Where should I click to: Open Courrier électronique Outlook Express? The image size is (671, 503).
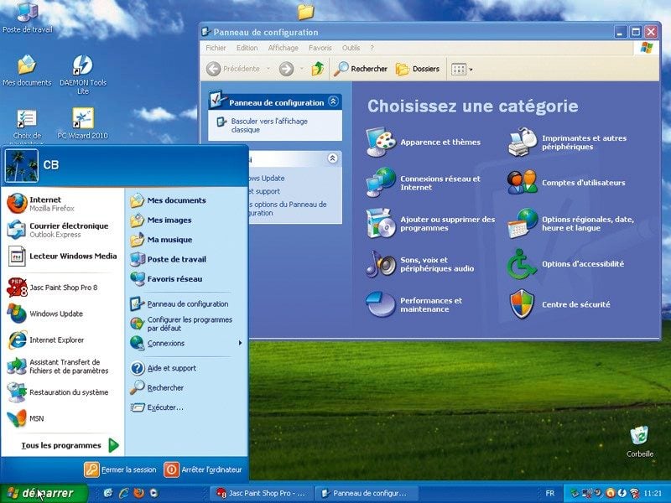tap(62, 230)
